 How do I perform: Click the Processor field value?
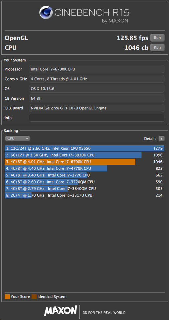click(x=97, y=69)
